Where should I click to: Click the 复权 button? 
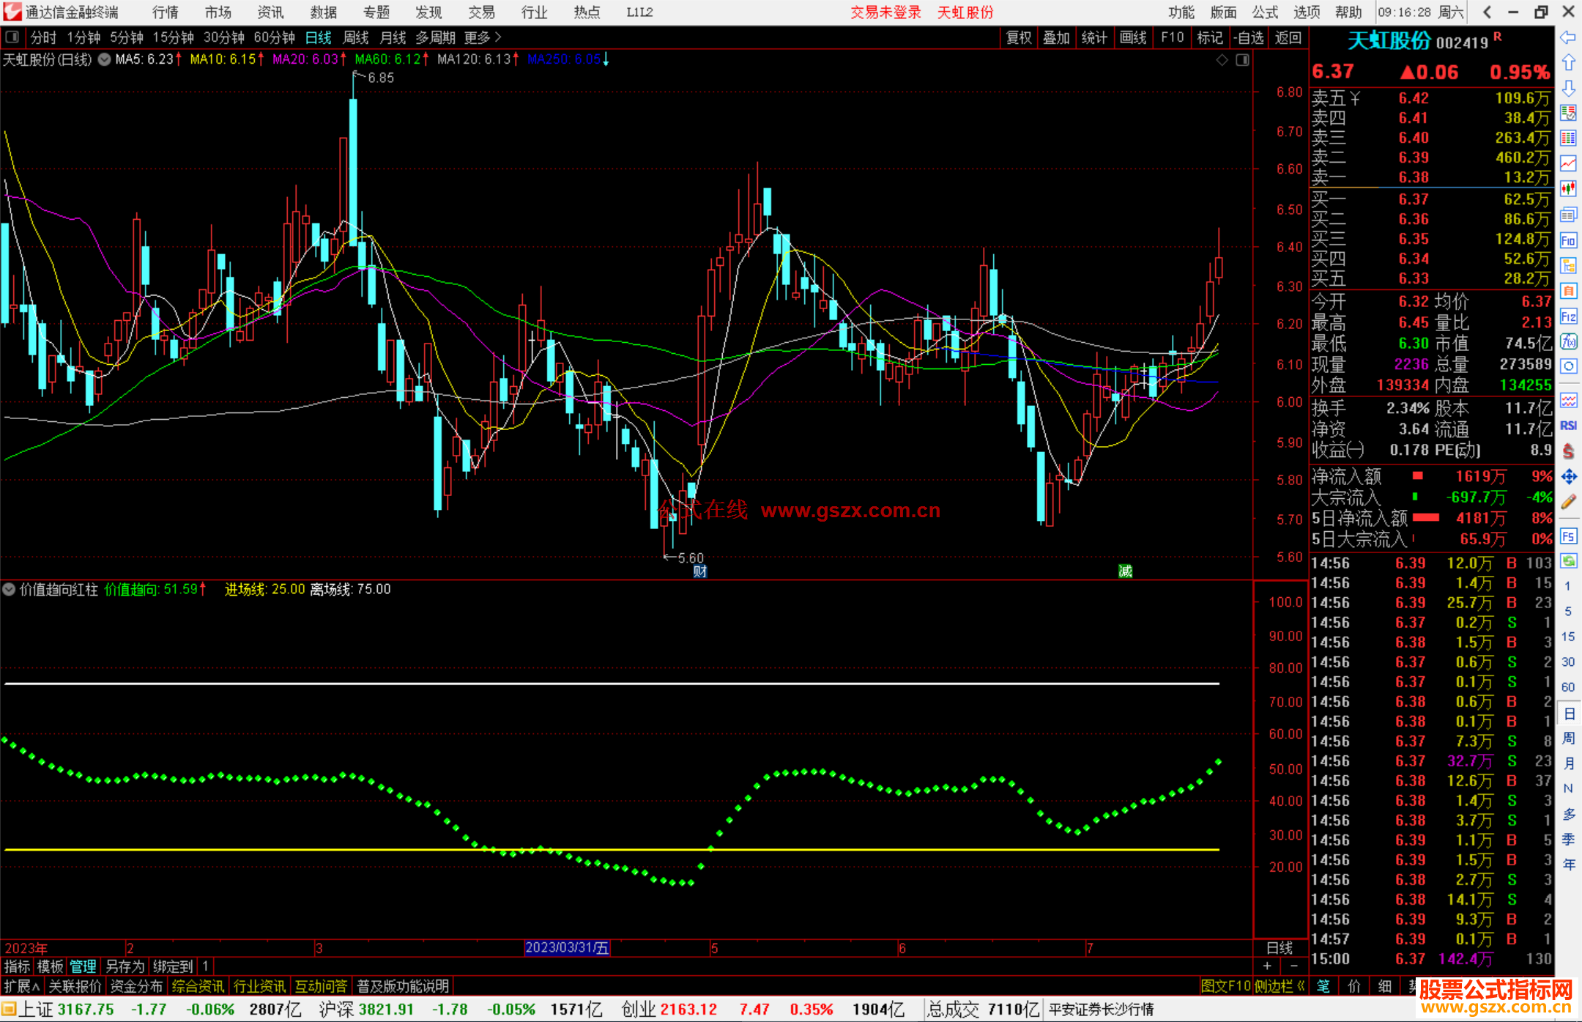(x=1018, y=37)
